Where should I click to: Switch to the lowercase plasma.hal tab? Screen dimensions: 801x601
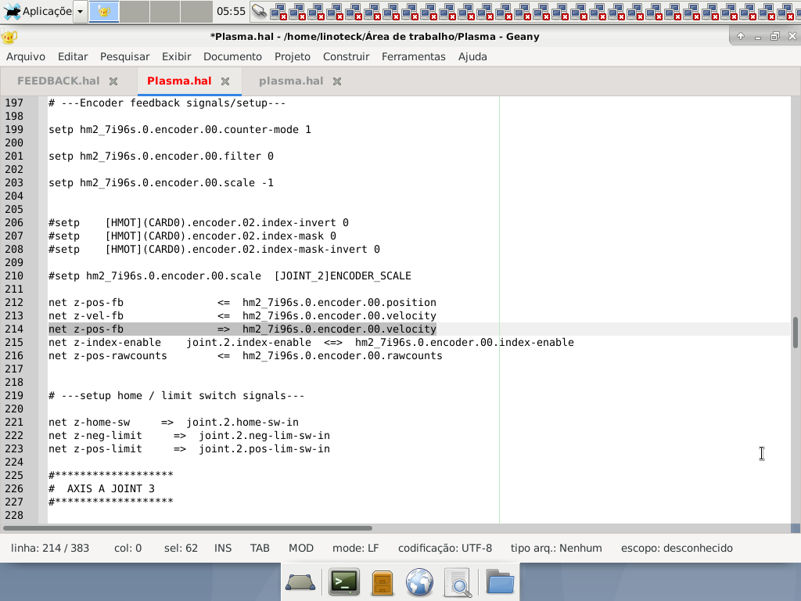tap(291, 81)
